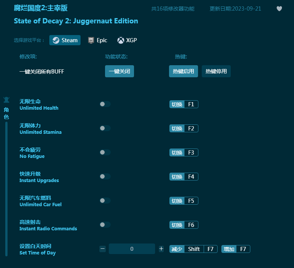This screenshot has height=268, width=294.
Task: Click the '一键关闭所有BUFF' label text
Action: tap(42, 72)
